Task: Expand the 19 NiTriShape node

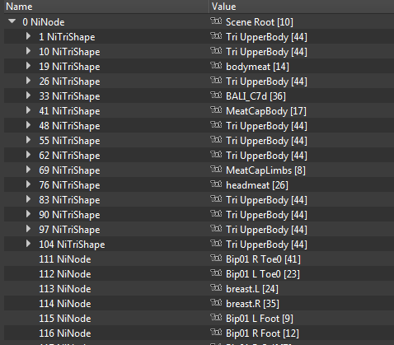Action: pos(28,66)
